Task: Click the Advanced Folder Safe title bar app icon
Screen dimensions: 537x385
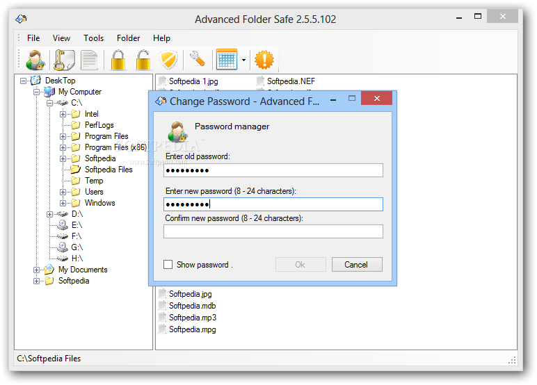Action: 21,19
